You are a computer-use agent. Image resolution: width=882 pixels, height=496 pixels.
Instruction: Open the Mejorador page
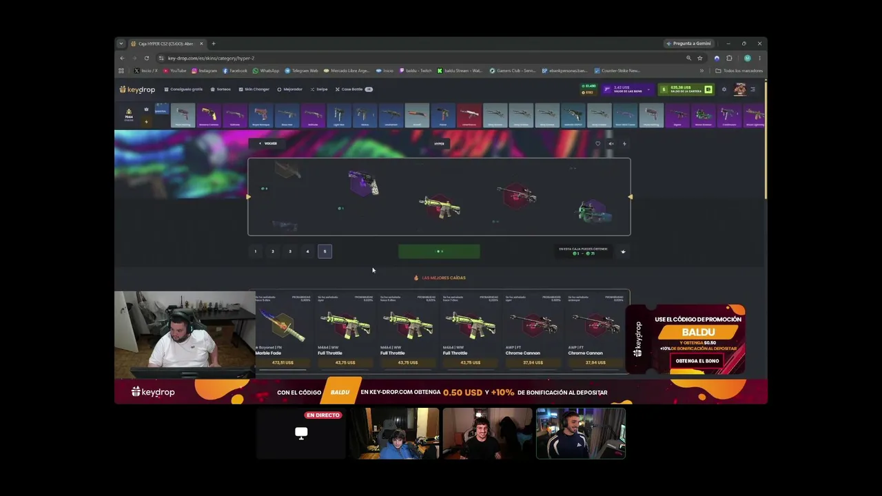[289, 90]
